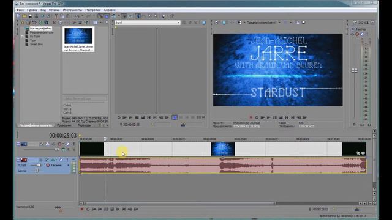The image size is (392, 220).
Task: Click the preview Split Screen View icon
Action: 239,23
